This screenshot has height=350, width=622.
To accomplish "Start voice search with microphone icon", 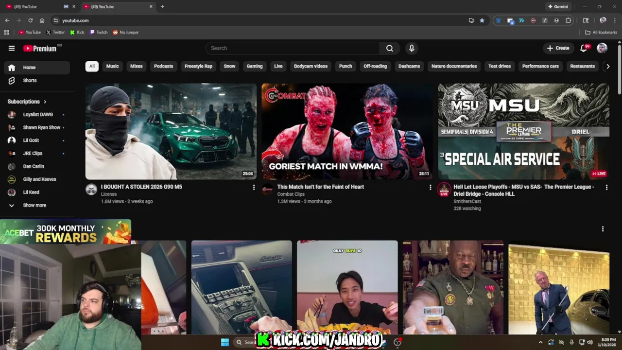I will 412,48.
